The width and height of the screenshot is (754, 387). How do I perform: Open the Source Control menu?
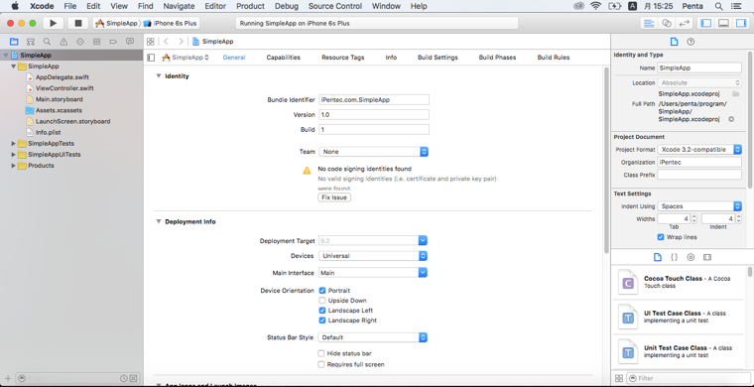pyautogui.click(x=335, y=6)
